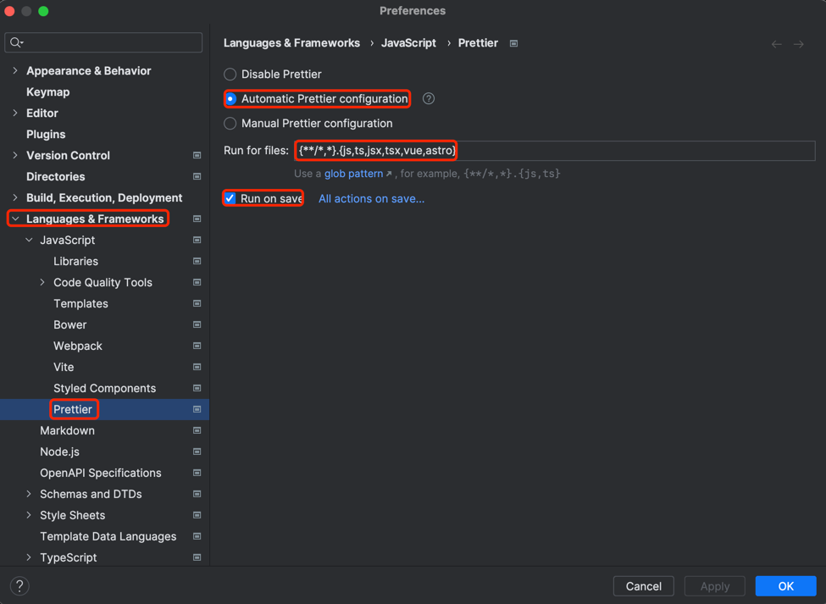Select OpenAPI Specifications in tree

point(101,473)
